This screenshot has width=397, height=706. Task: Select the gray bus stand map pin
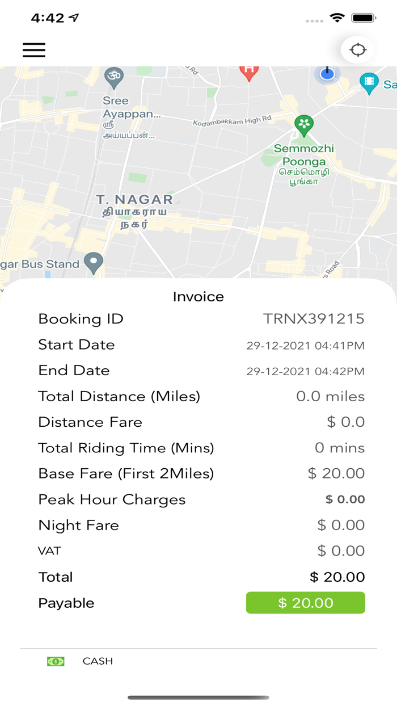click(92, 262)
